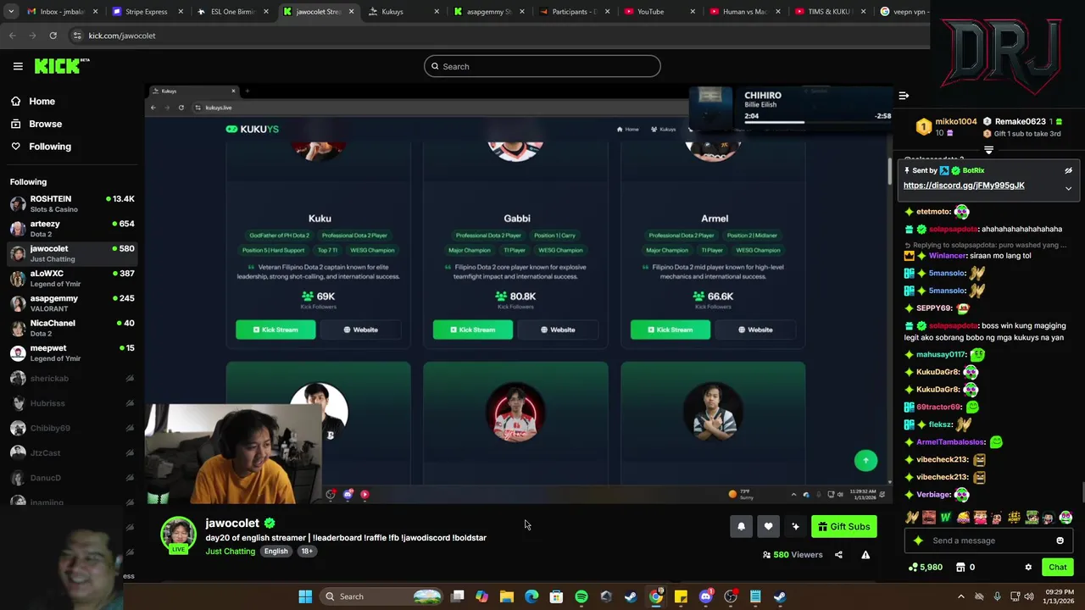
Task: Click the W emote in quick emotes row
Action: point(945,518)
